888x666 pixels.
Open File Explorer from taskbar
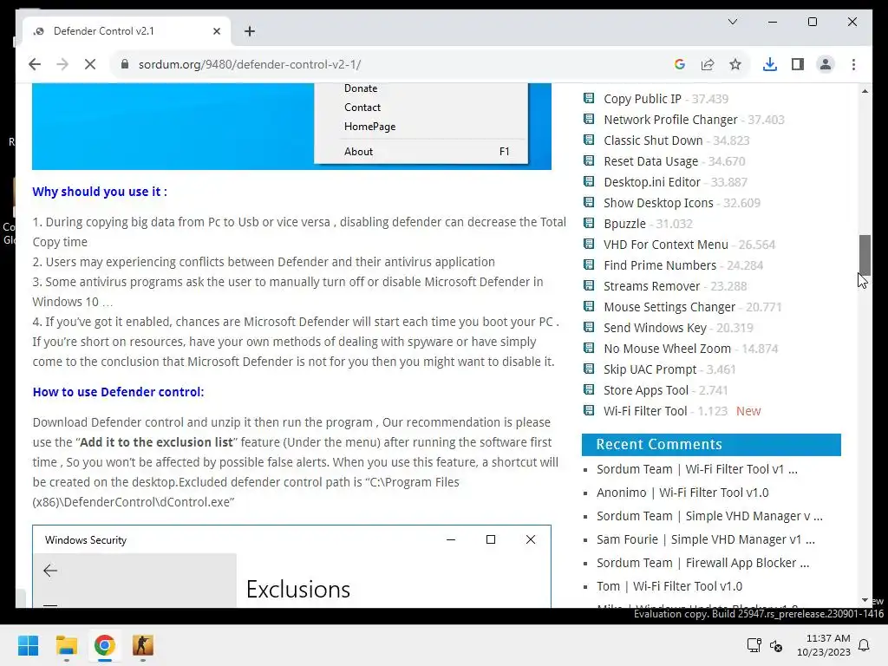[x=66, y=645]
